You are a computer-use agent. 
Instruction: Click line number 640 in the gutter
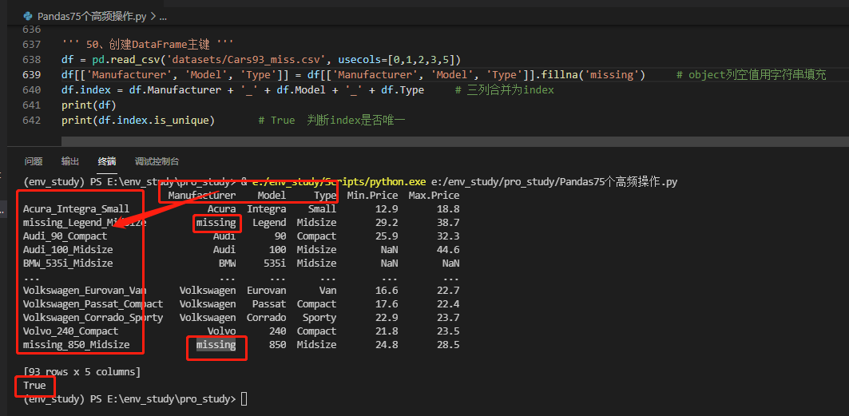point(31,89)
